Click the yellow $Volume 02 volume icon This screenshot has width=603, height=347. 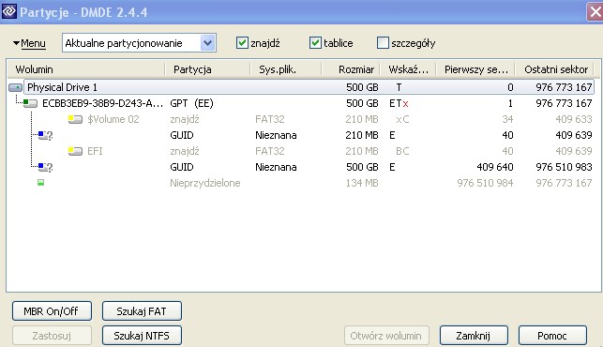pos(75,119)
